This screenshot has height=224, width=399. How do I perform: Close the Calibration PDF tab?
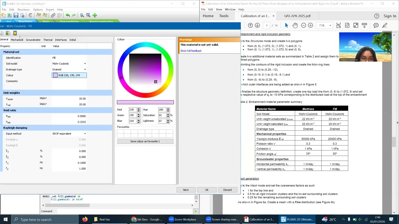coord(273,16)
